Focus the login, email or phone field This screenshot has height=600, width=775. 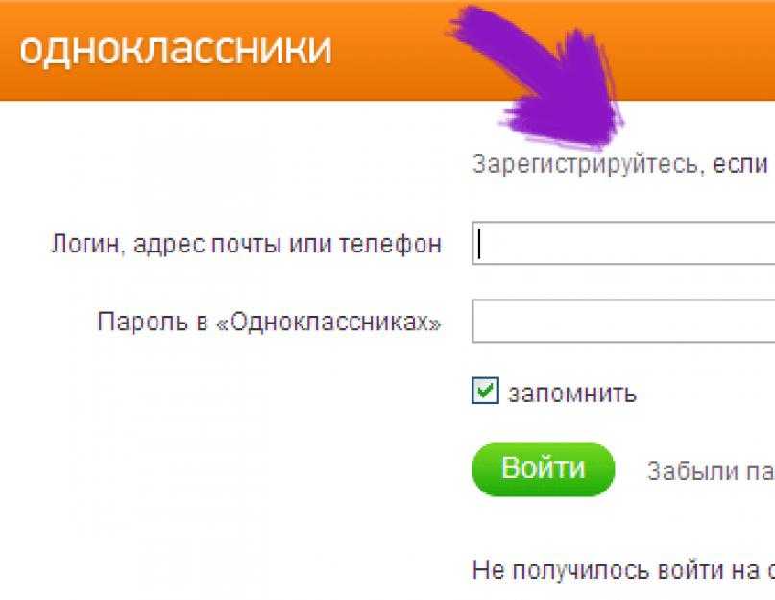point(623,243)
